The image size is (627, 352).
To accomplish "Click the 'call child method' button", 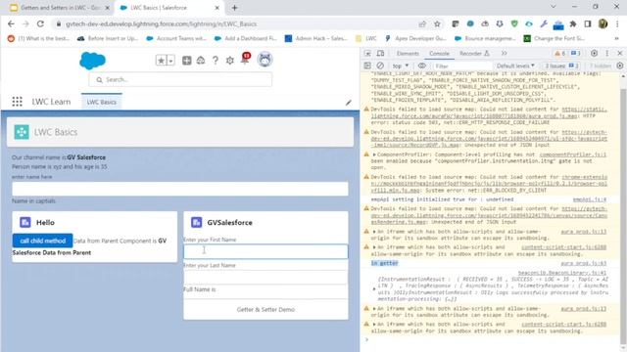I will pos(42,241).
